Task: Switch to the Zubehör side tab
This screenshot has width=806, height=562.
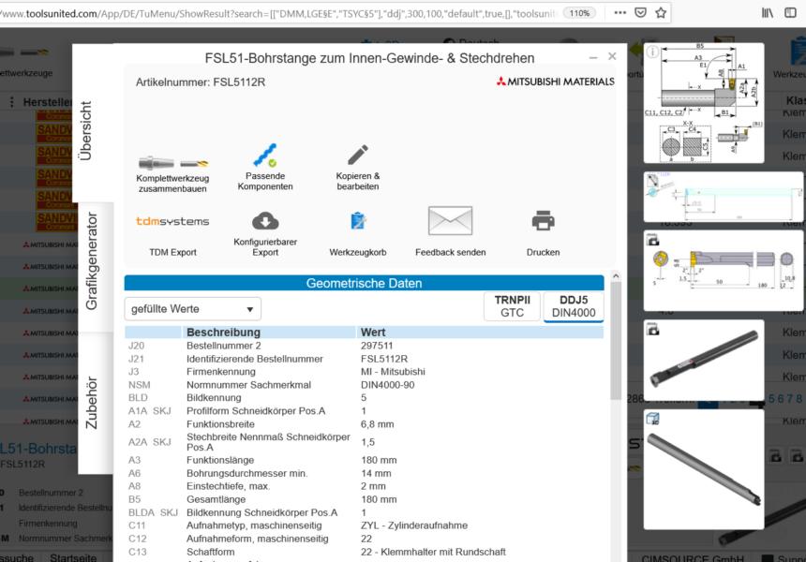Action: [91, 403]
